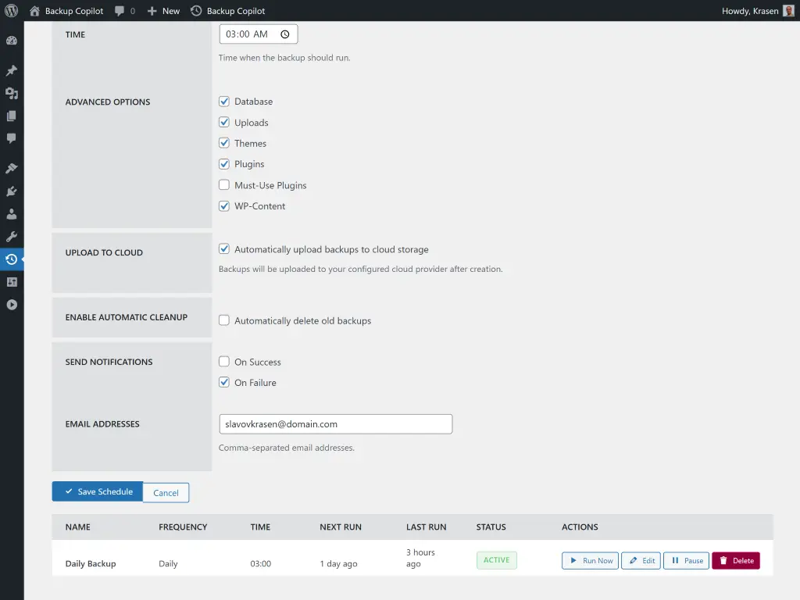
Task: Click the Save Schedule button
Action: 97,491
